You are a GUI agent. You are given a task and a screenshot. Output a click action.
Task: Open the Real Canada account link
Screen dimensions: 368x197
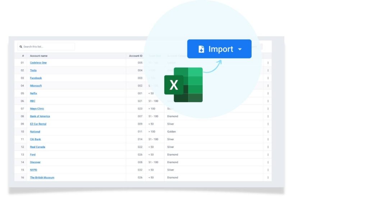(37, 147)
